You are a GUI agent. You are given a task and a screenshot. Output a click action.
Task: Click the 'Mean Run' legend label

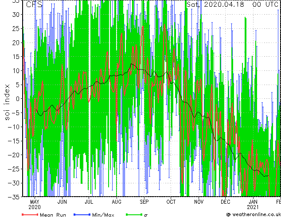pyautogui.click(x=53, y=215)
